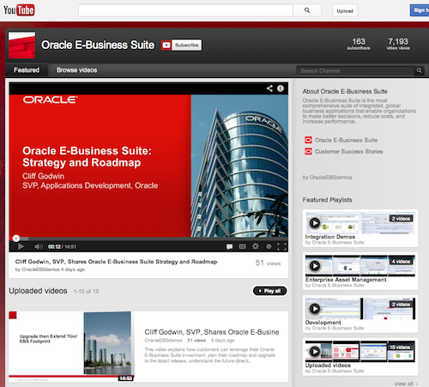This screenshot has height=387, width=429.
Task: Click the Play all button
Action: pyautogui.click(x=269, y=291)
